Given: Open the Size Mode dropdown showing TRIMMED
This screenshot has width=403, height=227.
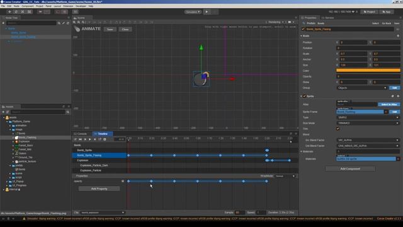Looking at the screenshot, I should coord(368,123).
